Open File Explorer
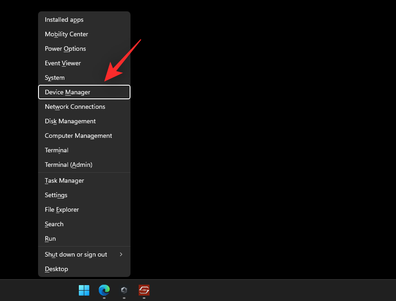This screenshot has height=301, width=396. pyautogui.click(x=62, y=209)
